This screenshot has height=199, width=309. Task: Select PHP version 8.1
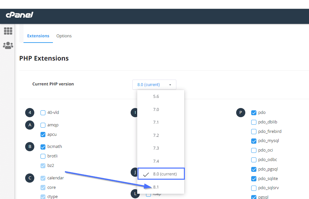(161, 187)
